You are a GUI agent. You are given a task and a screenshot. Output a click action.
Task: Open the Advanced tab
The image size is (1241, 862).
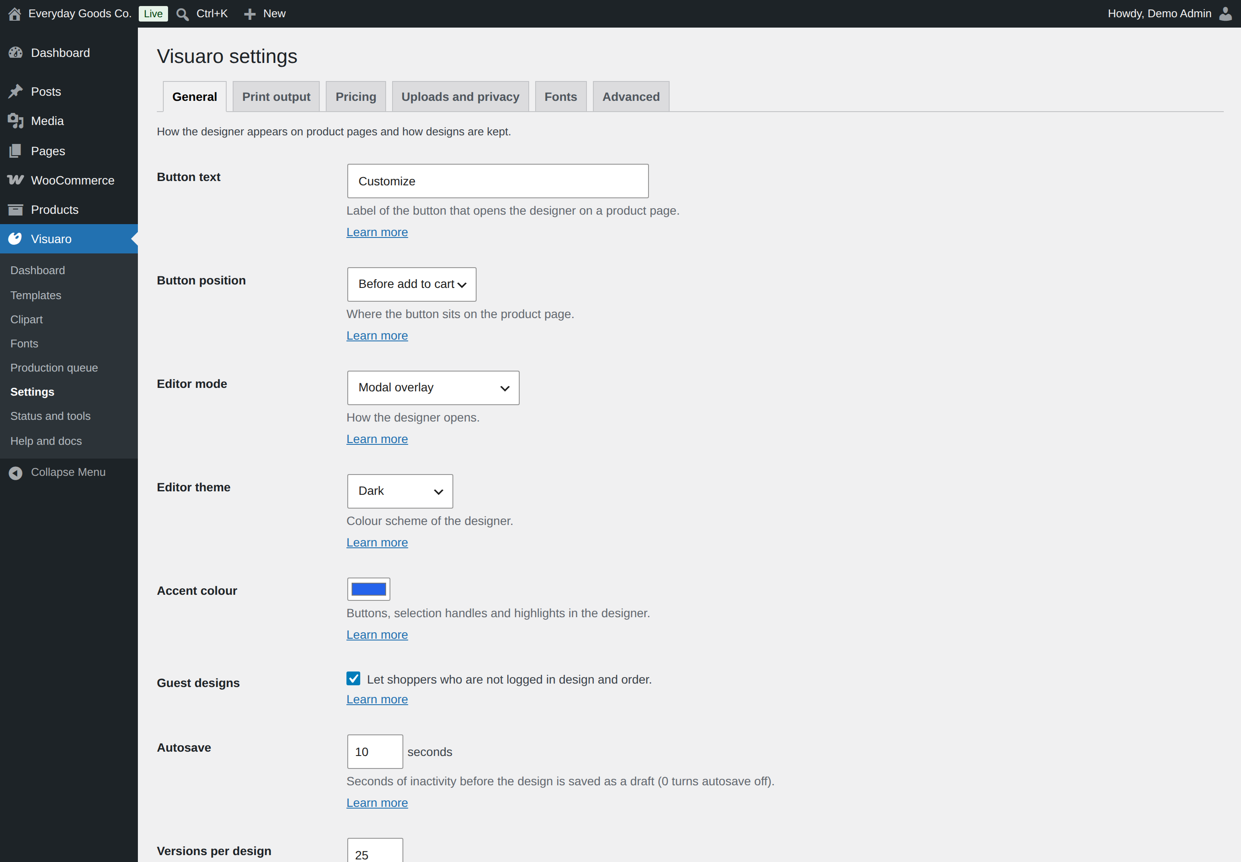click(631, 97)
